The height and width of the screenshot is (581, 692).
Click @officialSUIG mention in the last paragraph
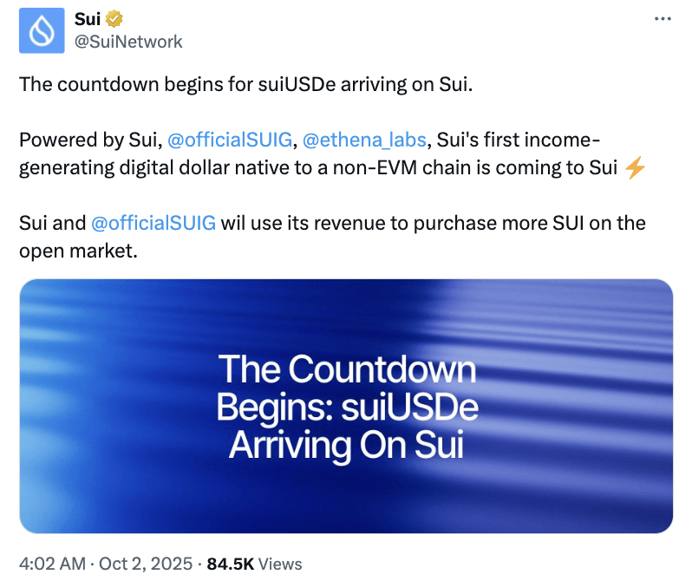pos(153,223)
